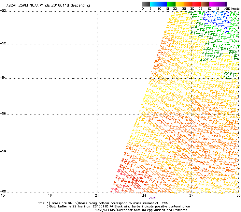
Task: Click the -50 latitude axis label
Action: [3, 11]
